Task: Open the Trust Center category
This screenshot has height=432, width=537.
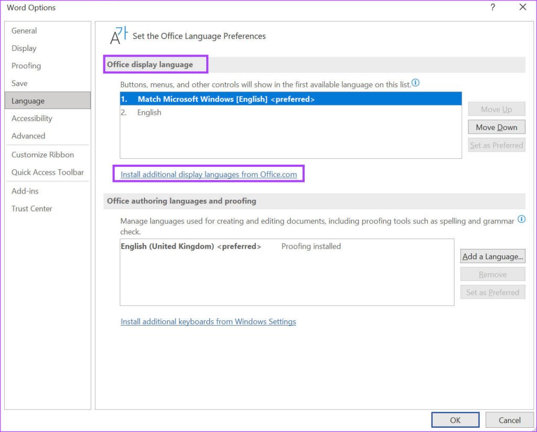Action: point(48,209)
